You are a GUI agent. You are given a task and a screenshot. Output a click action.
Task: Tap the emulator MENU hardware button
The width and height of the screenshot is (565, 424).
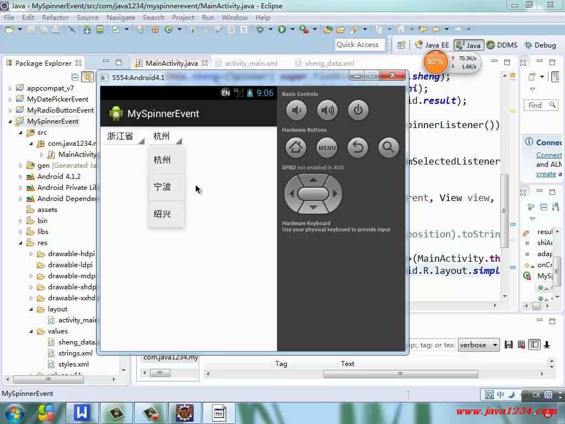coord(327,147)
